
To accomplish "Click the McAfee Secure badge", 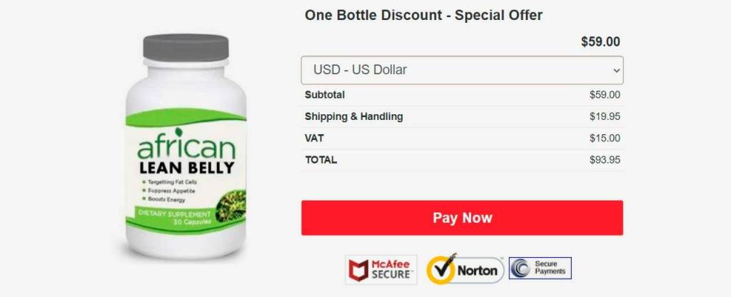I will [x=381, y=270].
